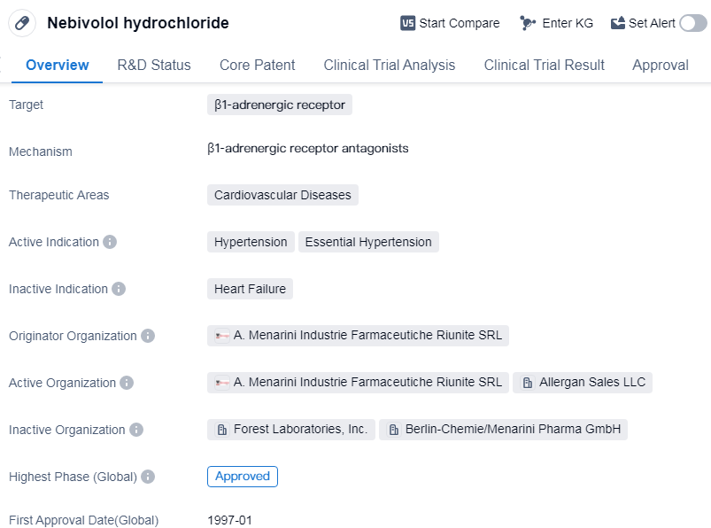Click info icon next to Inactive Indication

point(119,289)
